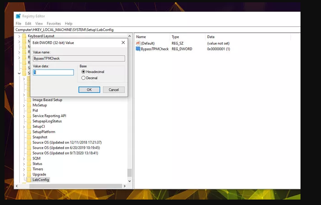Open the View menu
The width and height of the screenshot is (321, 205).
click(x=39, y=24)
